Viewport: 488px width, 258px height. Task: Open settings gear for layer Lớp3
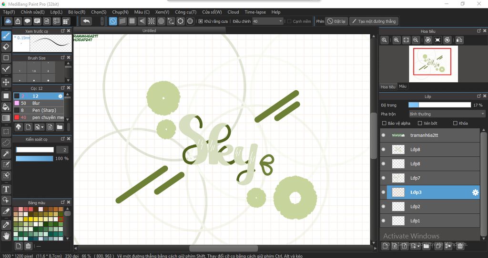[x=475, y=192]
